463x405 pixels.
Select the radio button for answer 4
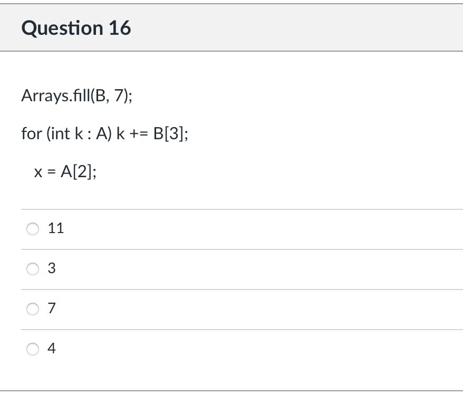click(x=33, y=349)
